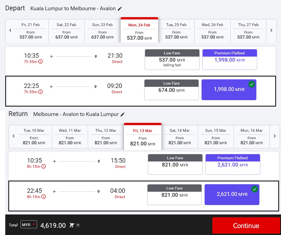This screenshot has height=235, width=281.
Task: Select 537.00 Low Fare on 10:35 departure
Action: coord(172,60)
